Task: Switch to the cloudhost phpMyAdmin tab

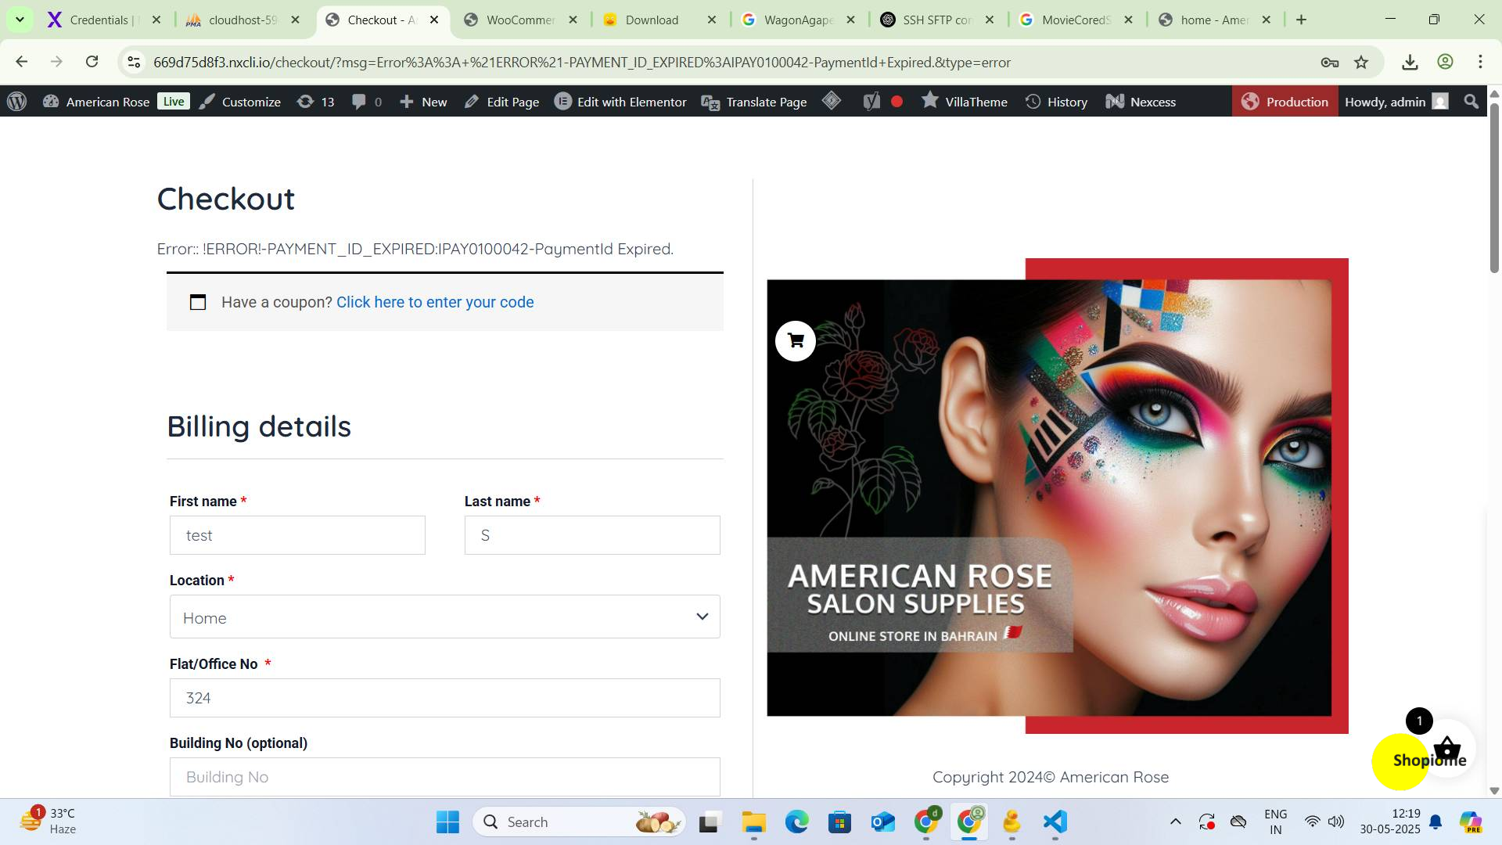Action: pos(243,20)
